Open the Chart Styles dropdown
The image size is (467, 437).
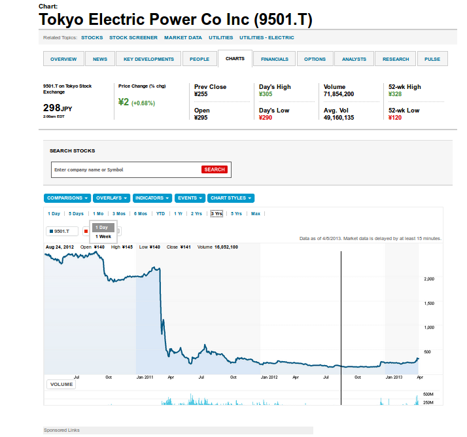231,198
